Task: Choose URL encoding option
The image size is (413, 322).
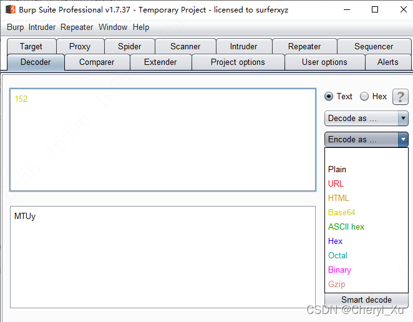Action: [336, 183]
